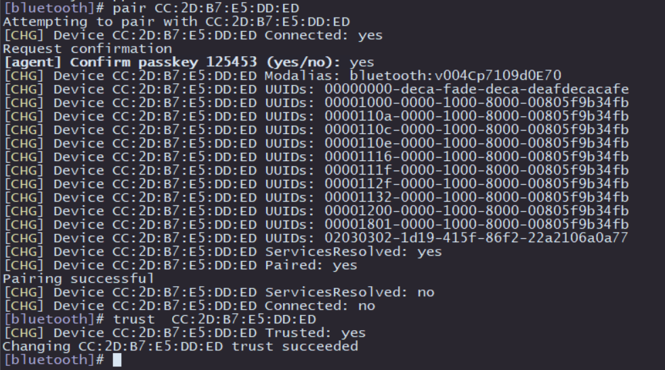Click the UUID starting with 02030302-1d19
The height and width of the screenshot is (370, 665).
pos(476,238)
